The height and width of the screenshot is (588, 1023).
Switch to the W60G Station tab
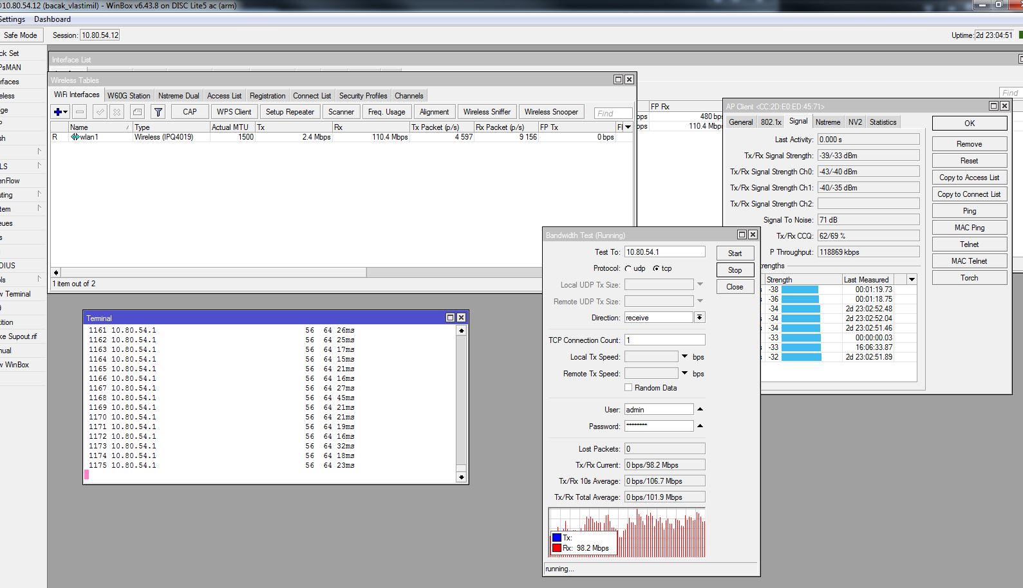pos(129,95)
